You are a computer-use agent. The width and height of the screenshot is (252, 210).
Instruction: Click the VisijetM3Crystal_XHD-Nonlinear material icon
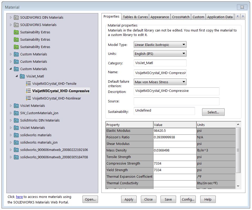(x=28, y=98)
